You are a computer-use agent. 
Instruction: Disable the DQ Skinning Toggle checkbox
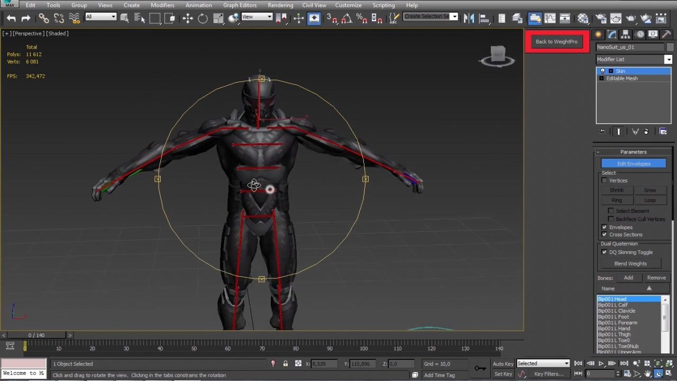click(604, 252)
